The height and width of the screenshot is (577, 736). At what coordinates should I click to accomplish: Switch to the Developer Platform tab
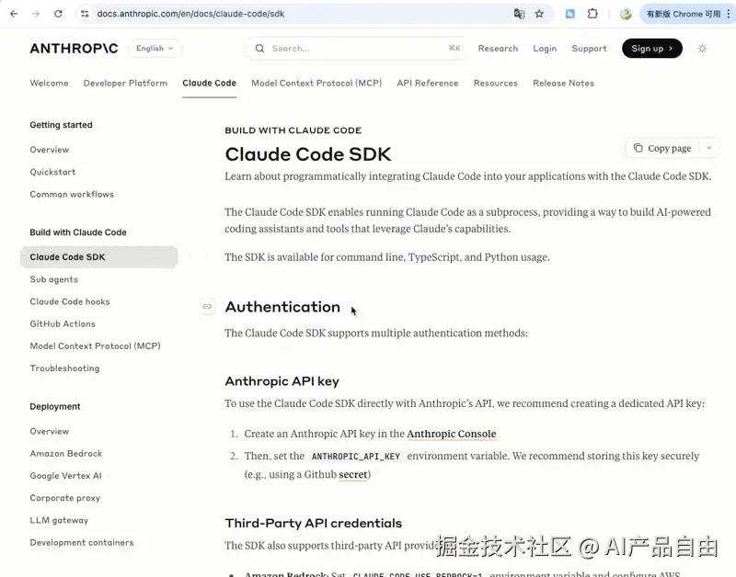(125, 83)
